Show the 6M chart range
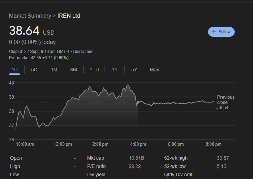 coord(74,70)
